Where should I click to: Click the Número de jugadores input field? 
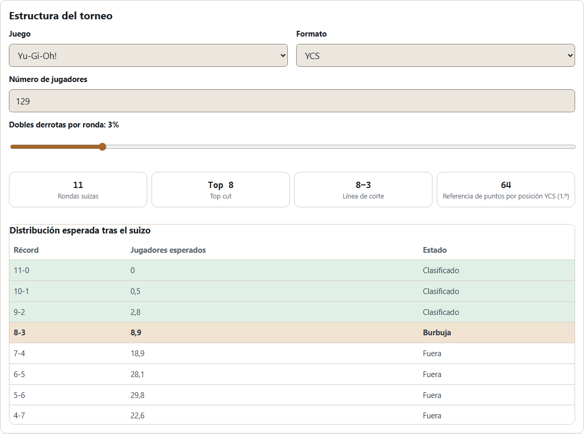pos(292,101)
